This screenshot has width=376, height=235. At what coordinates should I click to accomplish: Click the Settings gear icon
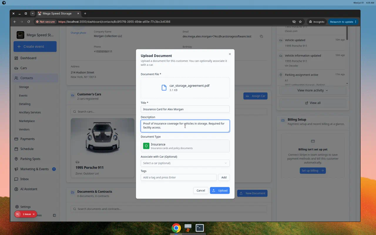coord(17,207)
